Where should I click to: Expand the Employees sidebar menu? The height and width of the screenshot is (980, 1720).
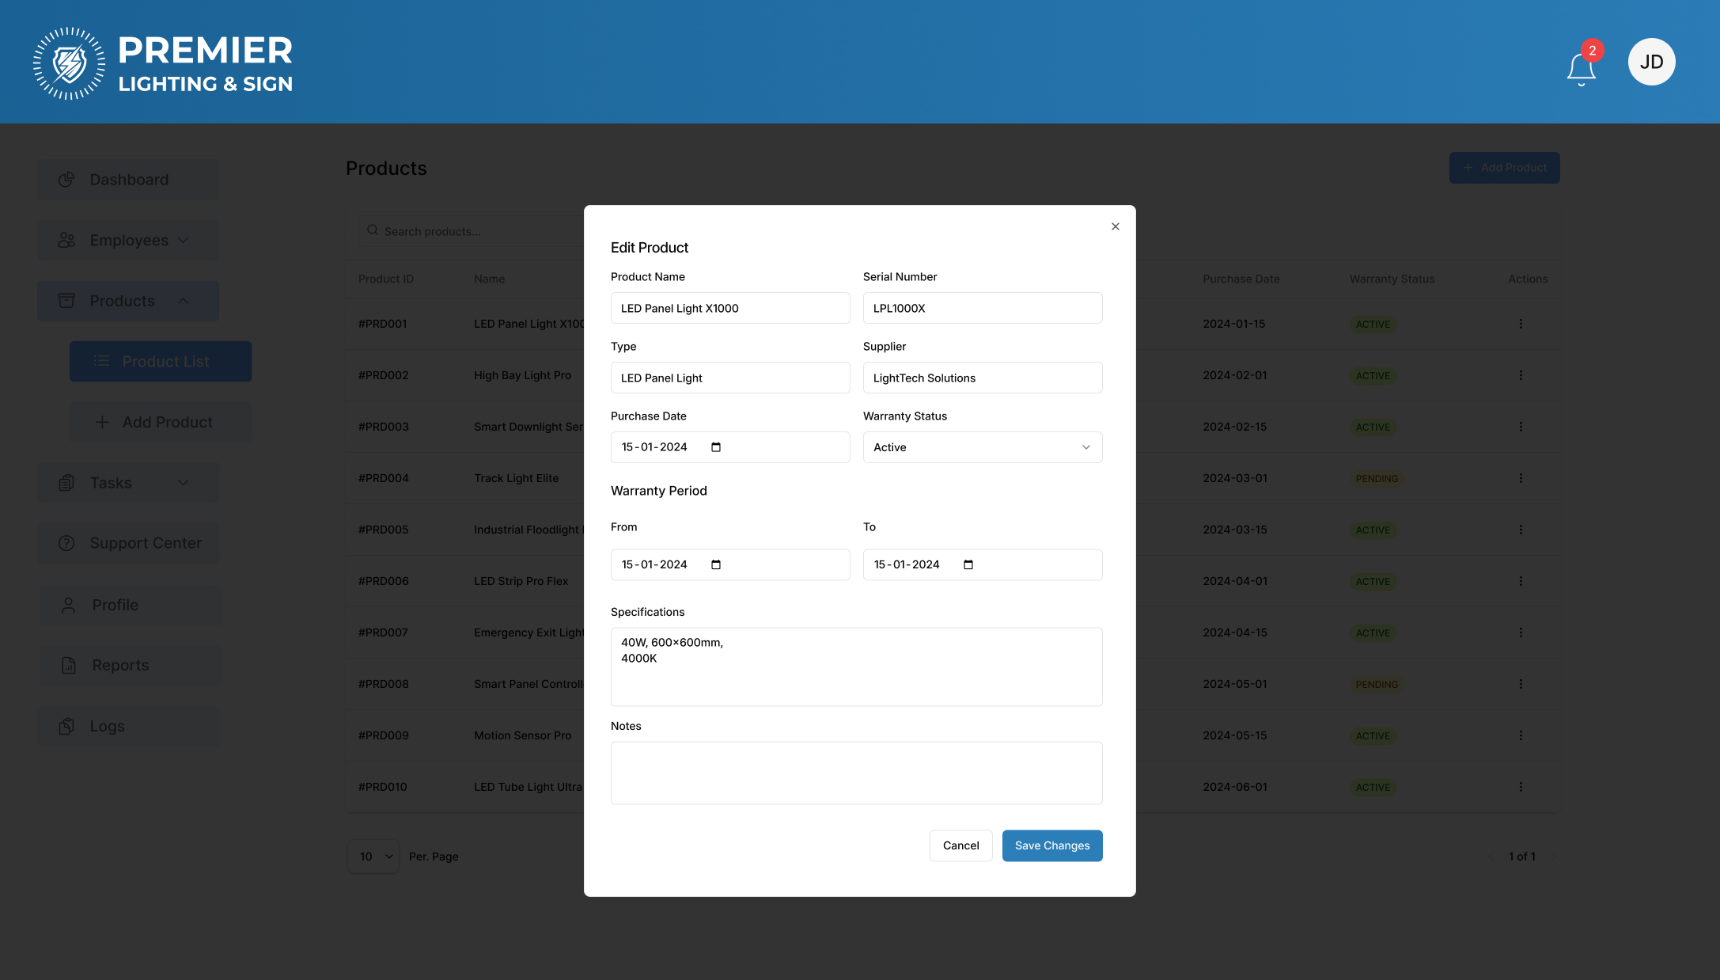coord(128,241)
